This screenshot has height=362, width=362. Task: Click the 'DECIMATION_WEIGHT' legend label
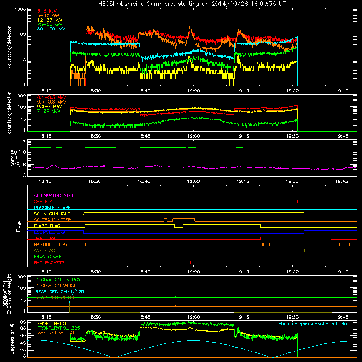point(57,286)
